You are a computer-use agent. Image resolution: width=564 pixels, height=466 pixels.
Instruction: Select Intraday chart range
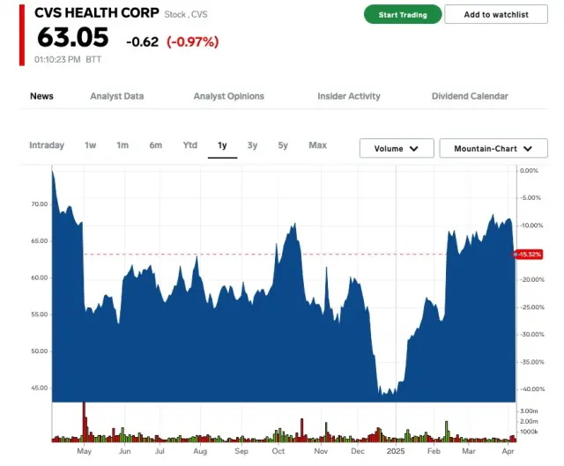click(47, 145)
